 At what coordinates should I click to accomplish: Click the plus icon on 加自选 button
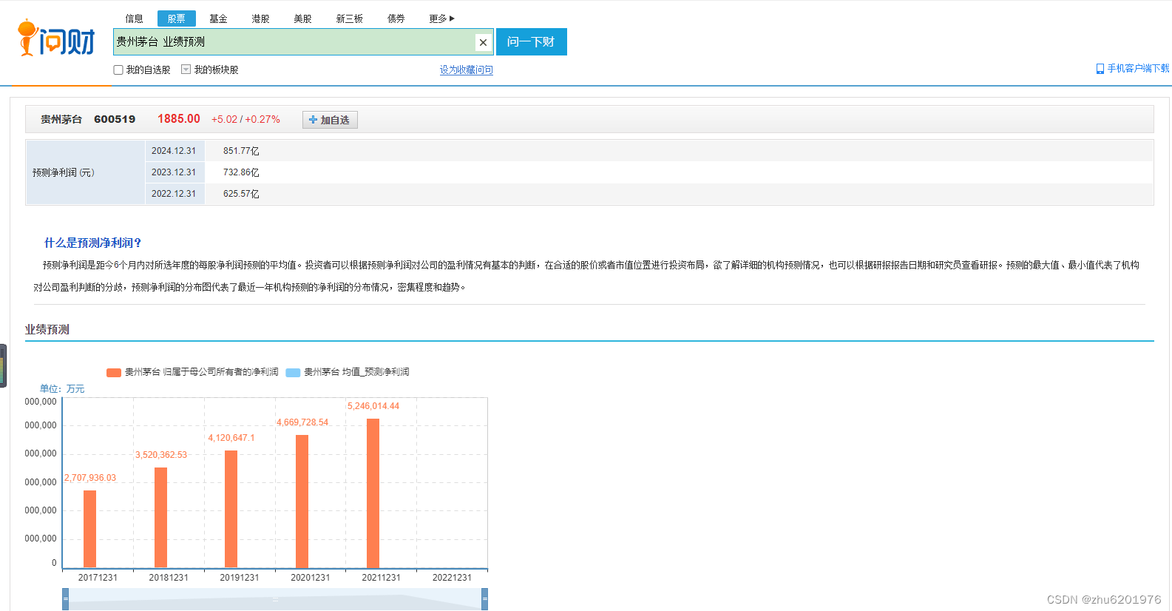pyautogui.click(x=313, y=120)
